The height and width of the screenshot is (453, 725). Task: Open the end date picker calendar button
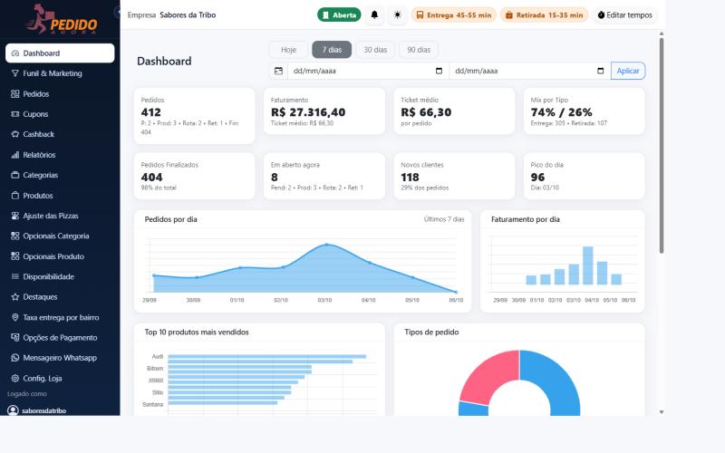[600, 72]
